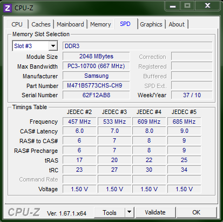Select the Samsung manufacturer field
The height and width of the screenshot is (222, 223).
[96, 76]
